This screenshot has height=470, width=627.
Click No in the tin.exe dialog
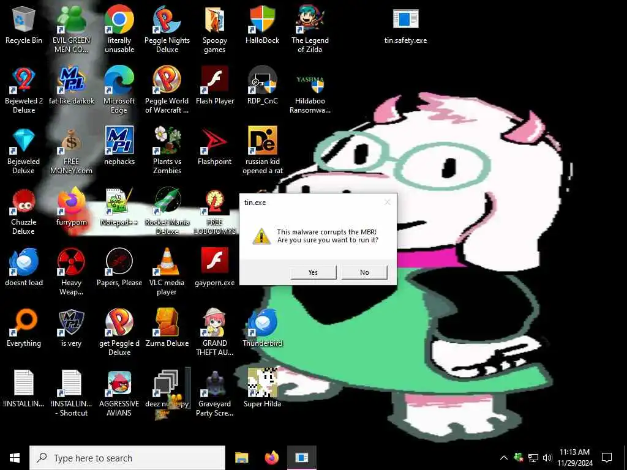[x=364, y=272]
